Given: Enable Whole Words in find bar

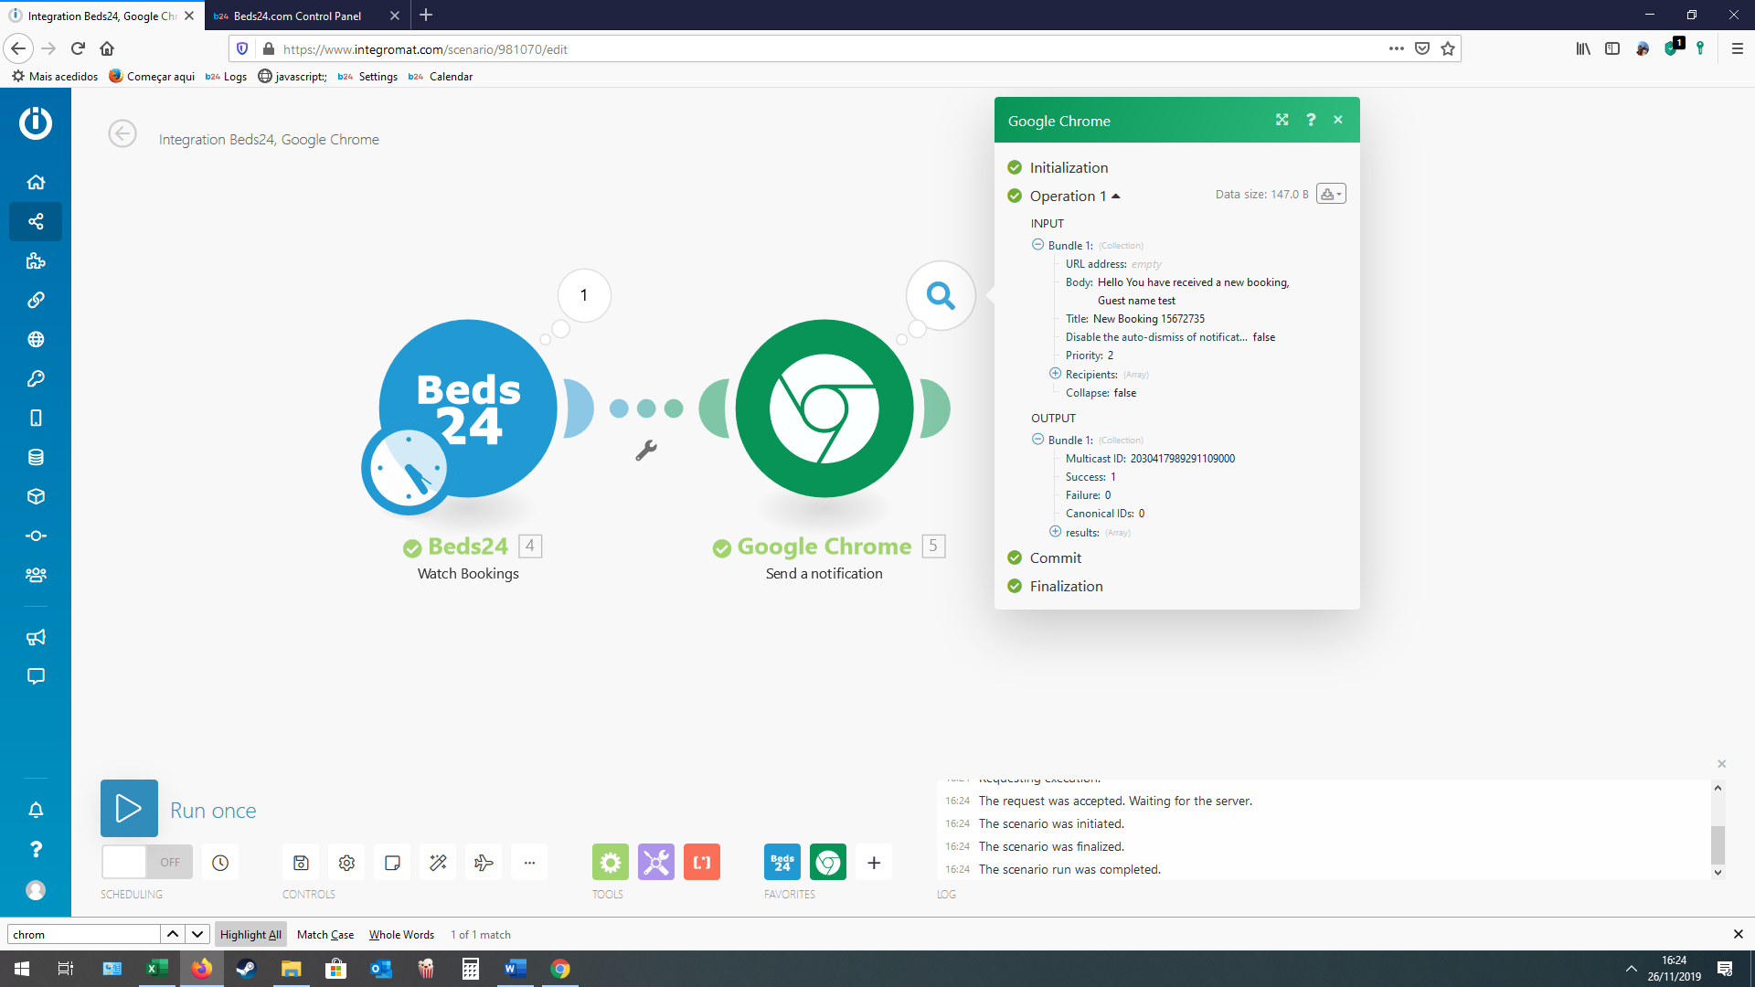Looking at the screenshot, I should coord(401,934).
